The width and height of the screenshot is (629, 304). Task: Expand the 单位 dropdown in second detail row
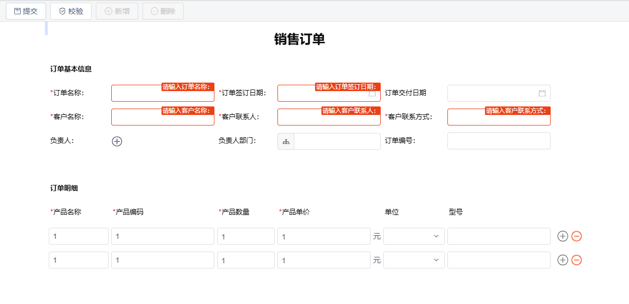coord(414,260)
